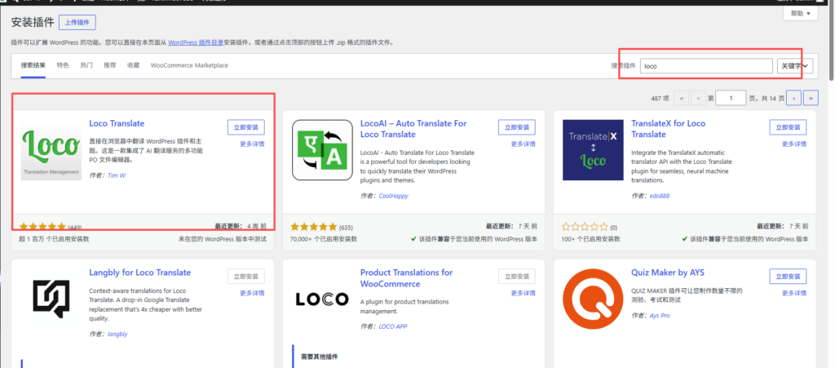The image size is (835, 368).
Task: Open the Loco Translate plugin logo
Action: 51,150
